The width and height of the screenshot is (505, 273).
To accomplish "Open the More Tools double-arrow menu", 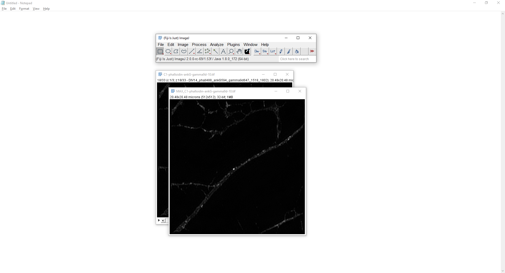I will click(x=312, y=51).
